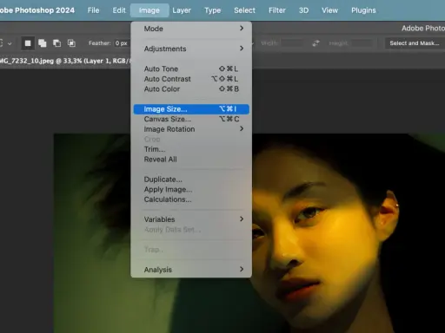Click the Height input field in options bar
445x333 pixels.
[x=362, y=43]
